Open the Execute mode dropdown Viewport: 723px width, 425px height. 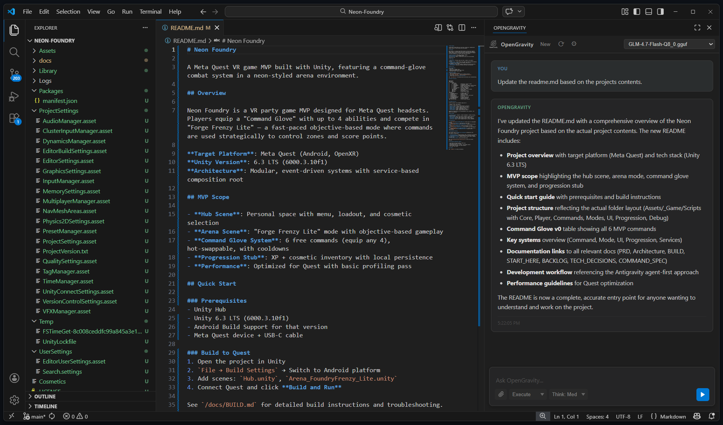528,394
